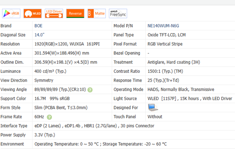The image size is (235, 149).
Task: Select the Oxide TFT-LCD panel type text
Action: click(166, 35)
